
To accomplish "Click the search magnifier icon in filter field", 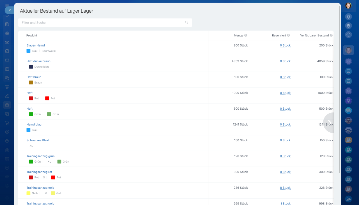I will [x=187, y=23].
